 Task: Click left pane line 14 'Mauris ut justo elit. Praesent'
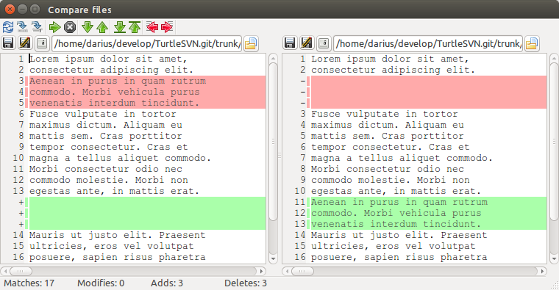click(x=117, y=235)
